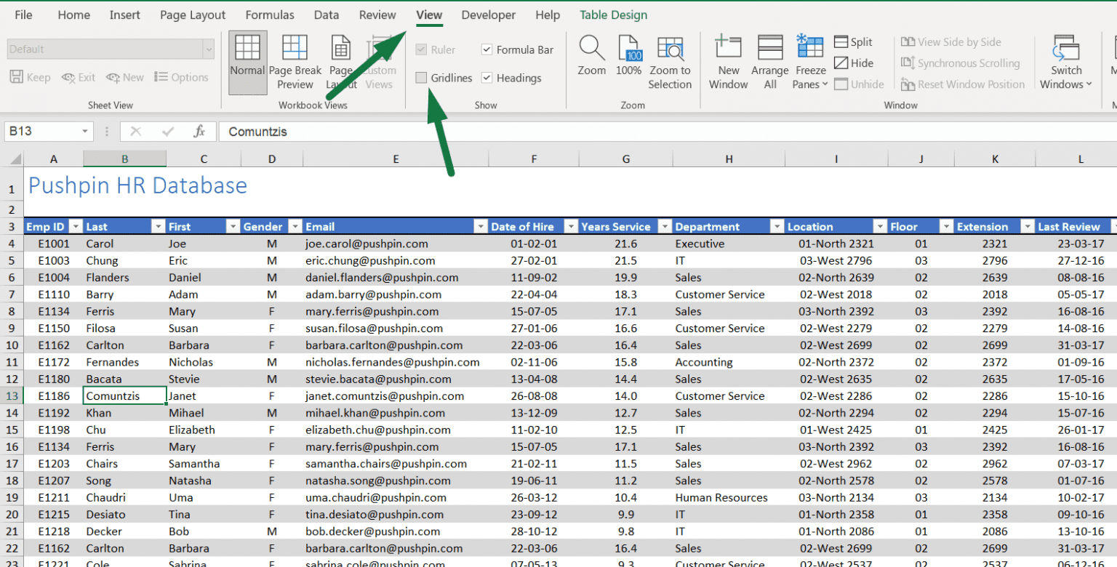Open the Freeze Panes dropdown
1117x567 pixels.
809,61
